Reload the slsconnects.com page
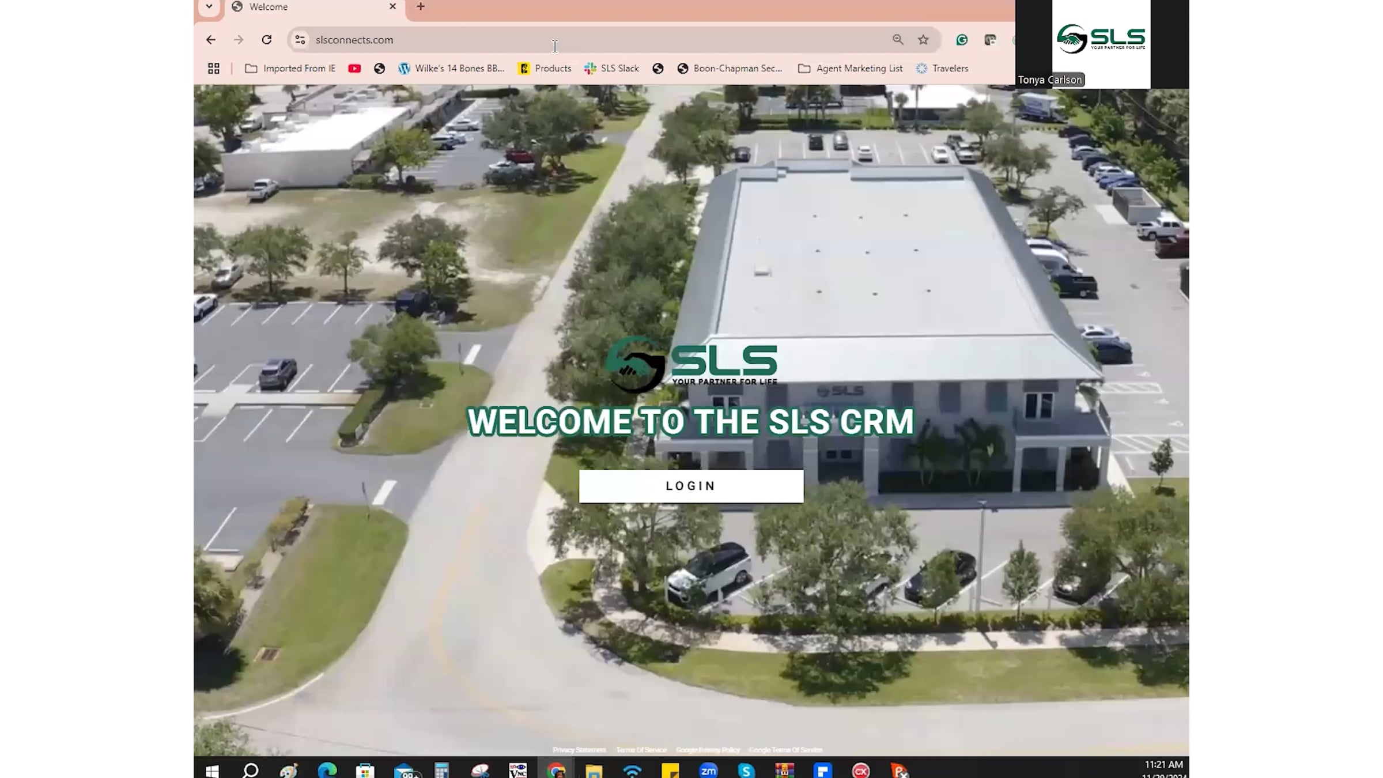The width and height of the screenshot is (1383, 778). pyautogui.click(x=266, y=40)
